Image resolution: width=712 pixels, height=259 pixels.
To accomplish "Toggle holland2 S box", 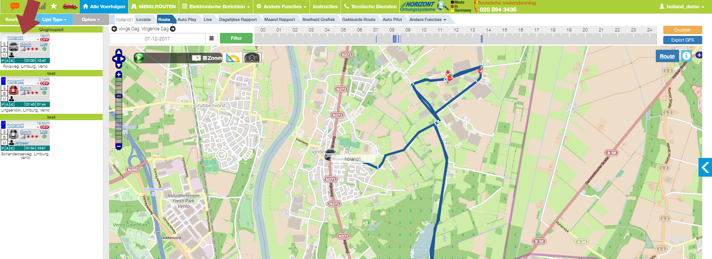I will (4, 88).
